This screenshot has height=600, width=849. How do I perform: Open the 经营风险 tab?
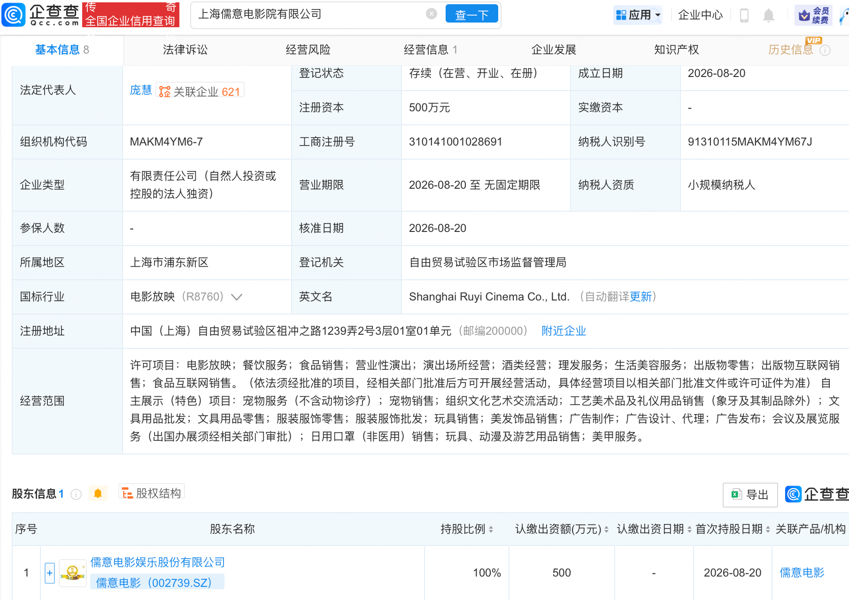[308, 50]
